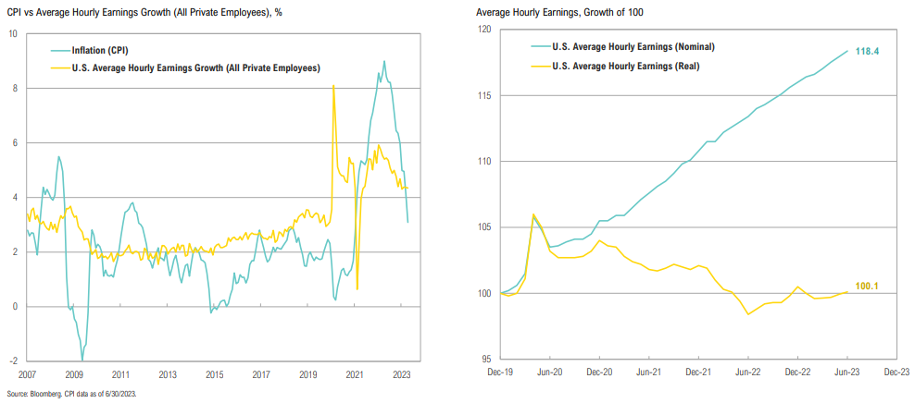
Task: Pick the Jun-23 x-axis tick label
Action: 846,372
